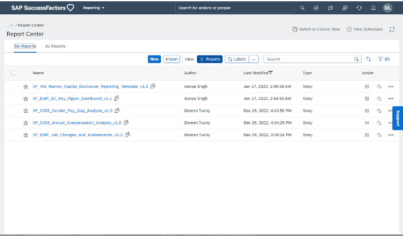Run the Job_Changes_and_Anniversaries report play icon
This screenshot has height=236, width=403.
(367, 135)
